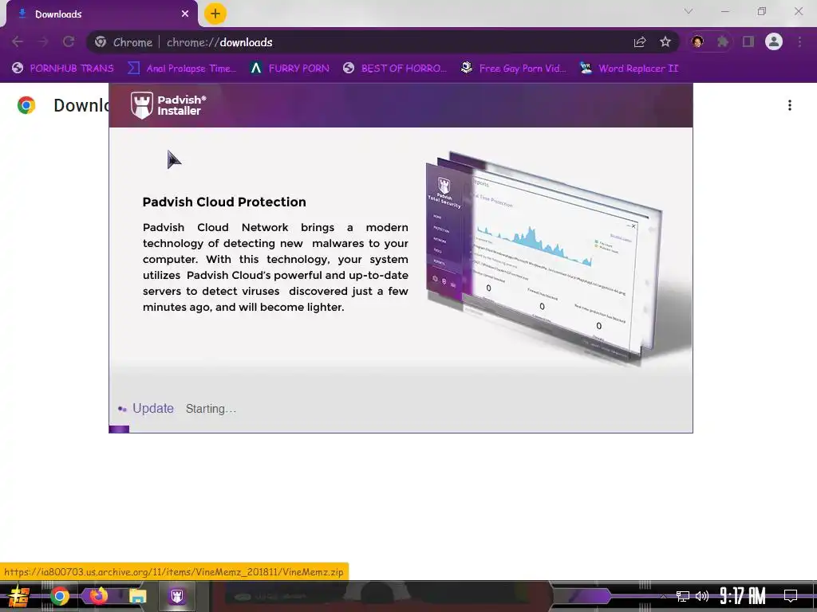
Task: Close the Downloads browser tab
Action: click(185, 14)
